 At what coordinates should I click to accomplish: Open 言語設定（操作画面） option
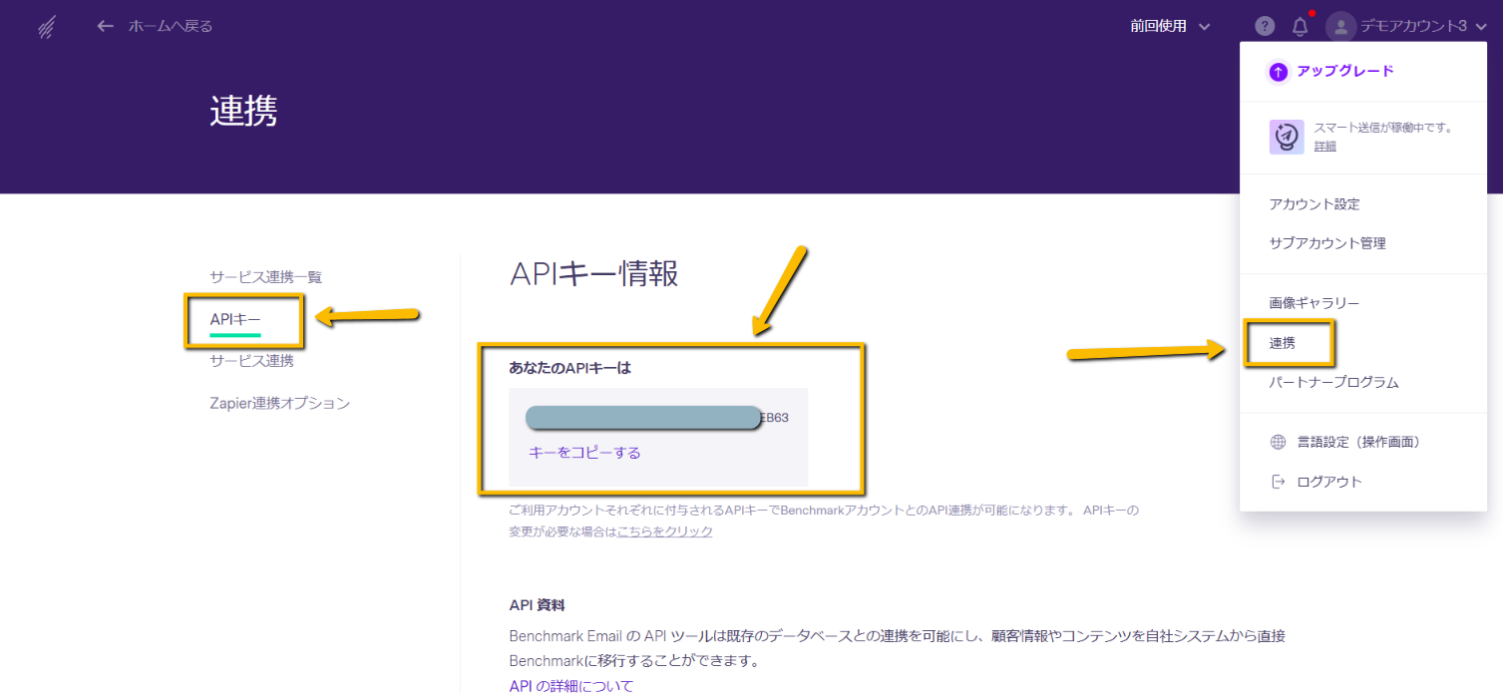click(x=1358, y=442)
